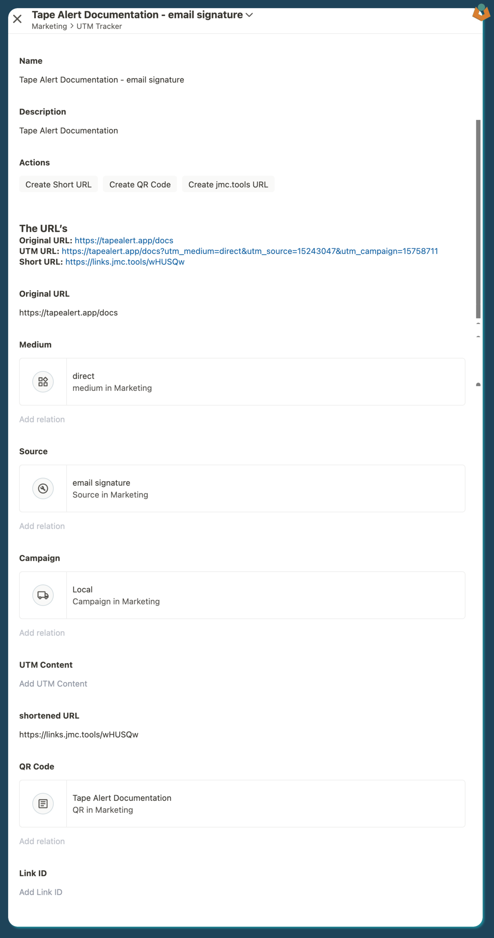Click the Name field value text
Image resolution: width=494 pixels, height=938 pixels.
[102, 80]
